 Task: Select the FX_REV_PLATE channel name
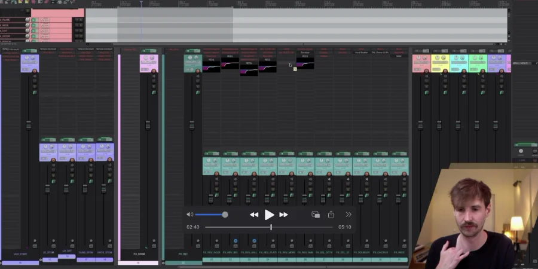click(268, 253)
